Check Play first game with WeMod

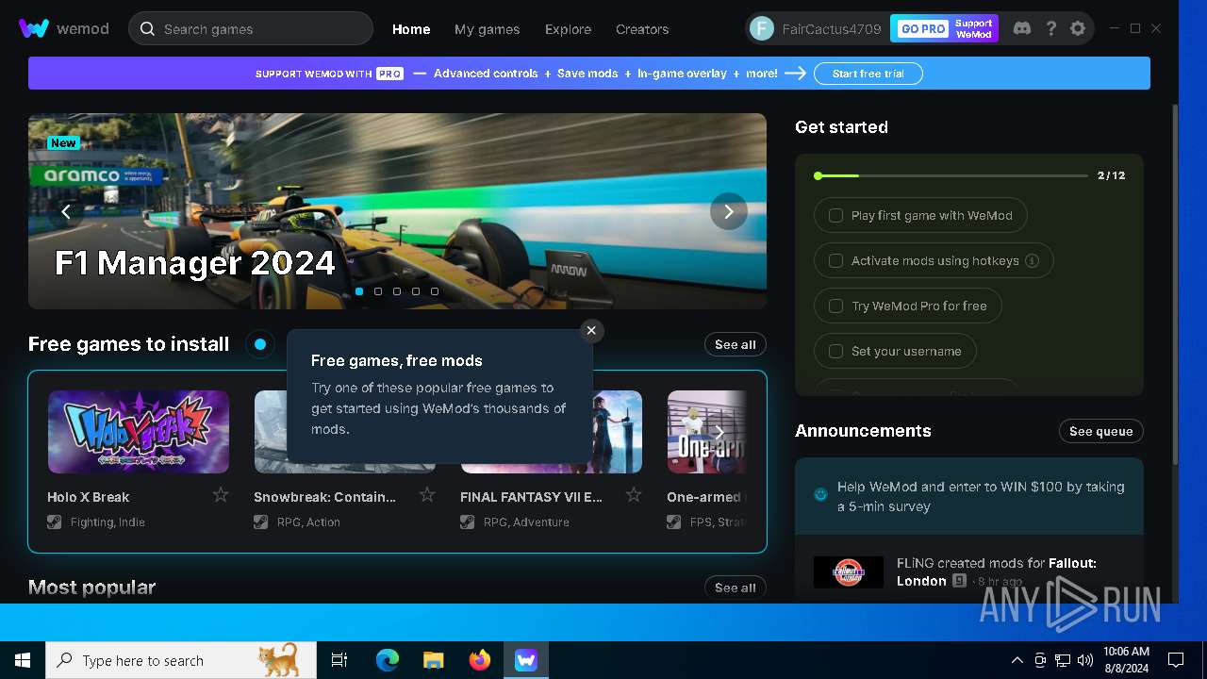tap(835, 215)
